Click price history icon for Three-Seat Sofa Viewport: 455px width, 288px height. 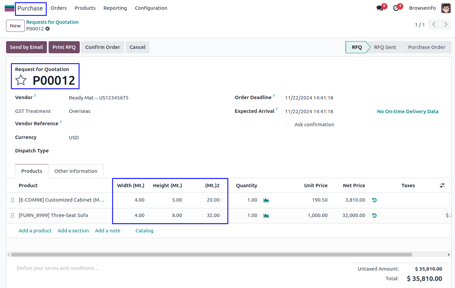click(374, 216)
